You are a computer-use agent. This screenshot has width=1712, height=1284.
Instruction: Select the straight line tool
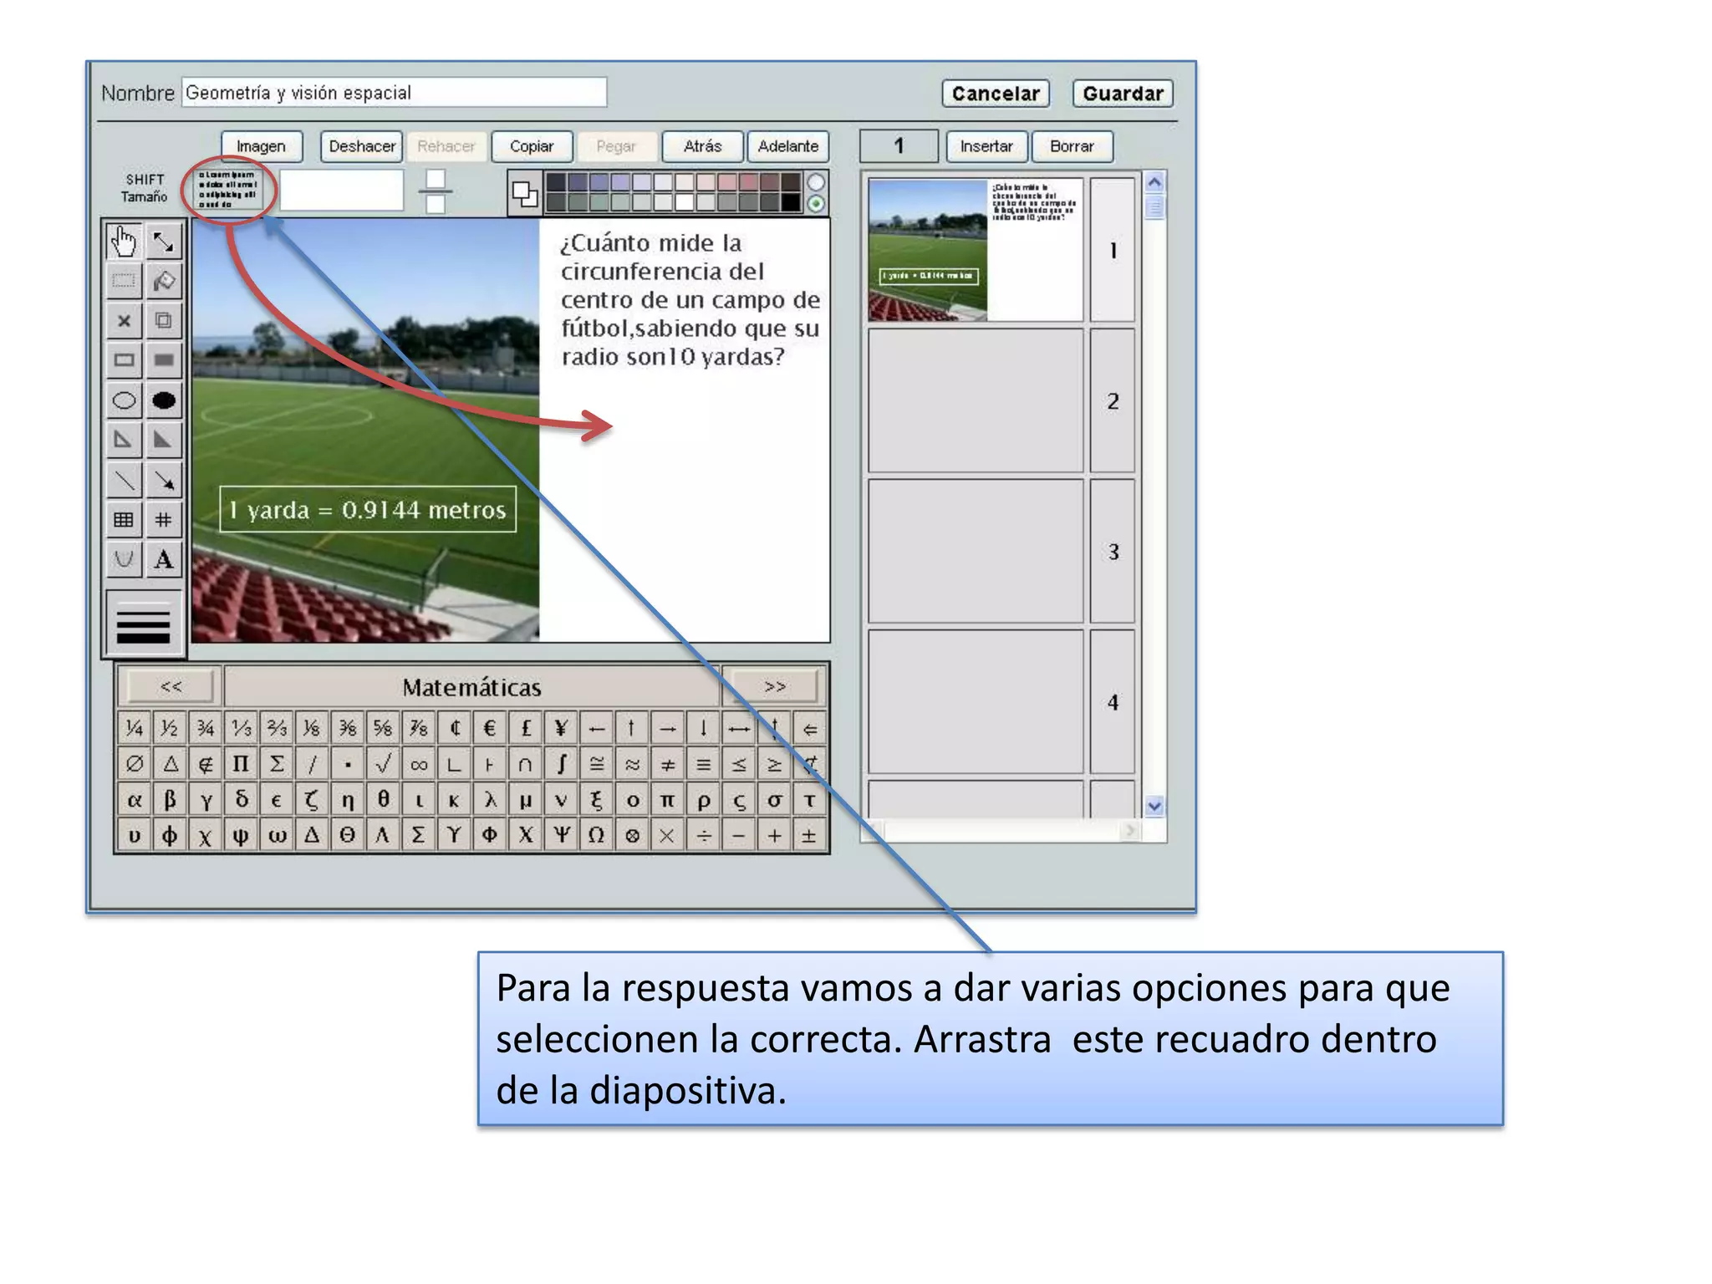pyautogui.click(x=124, y=480)
